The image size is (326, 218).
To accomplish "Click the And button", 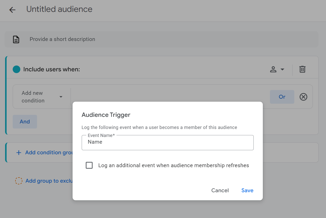I will point(25,122).
